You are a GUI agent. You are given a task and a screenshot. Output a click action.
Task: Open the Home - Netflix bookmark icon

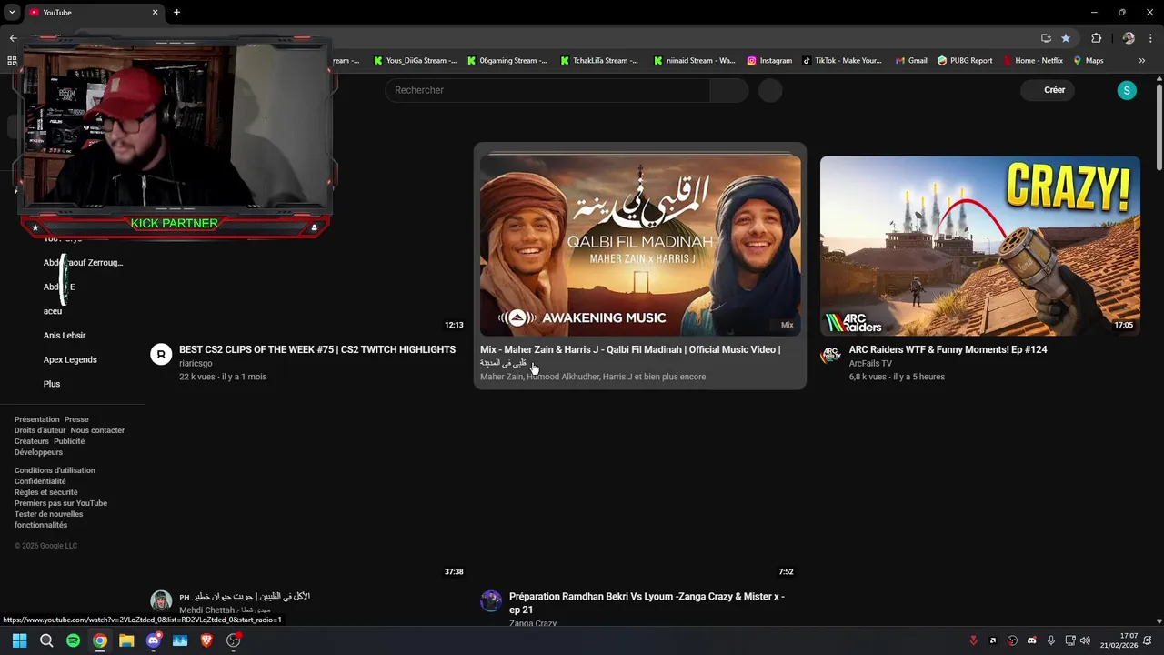1008,61
